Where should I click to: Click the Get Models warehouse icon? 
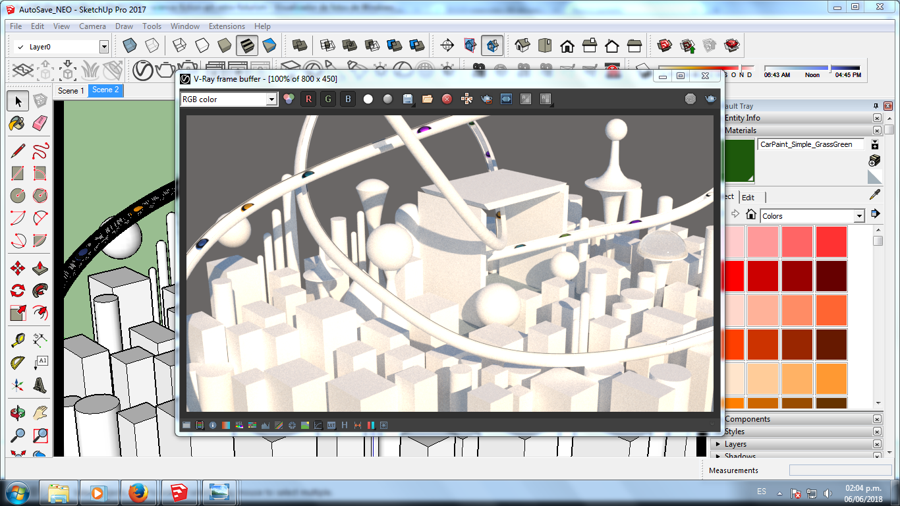click(x=665, y=45)
